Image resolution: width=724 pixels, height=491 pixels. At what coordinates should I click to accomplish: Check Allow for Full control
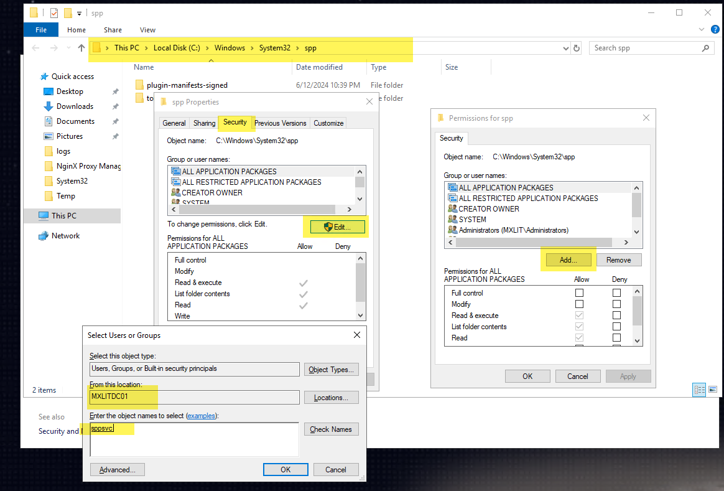click(x=579, y=293)
